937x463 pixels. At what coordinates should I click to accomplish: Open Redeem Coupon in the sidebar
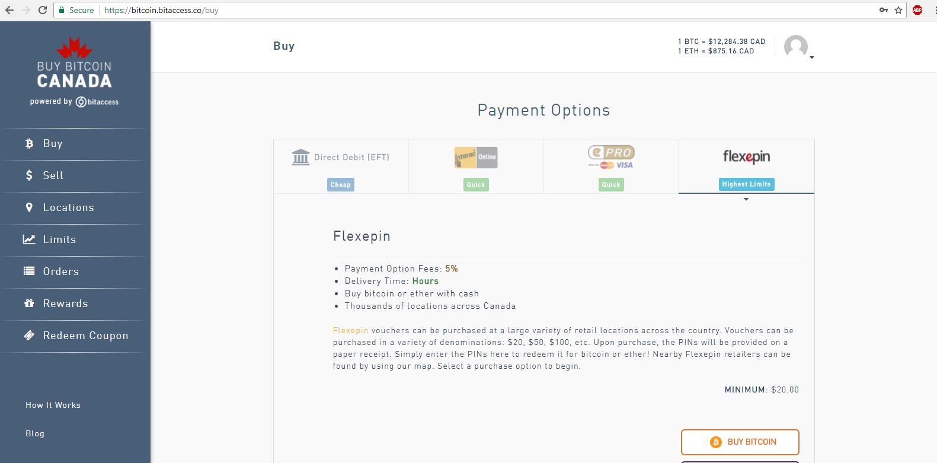pos(75,336)
